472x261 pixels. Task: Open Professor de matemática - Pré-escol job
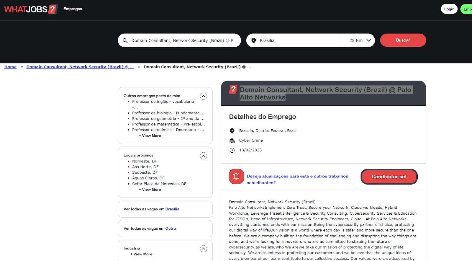168,124
